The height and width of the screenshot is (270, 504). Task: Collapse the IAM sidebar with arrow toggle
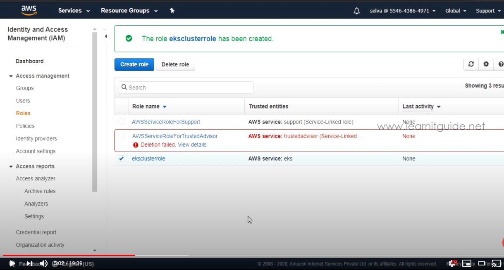[105, 36]
